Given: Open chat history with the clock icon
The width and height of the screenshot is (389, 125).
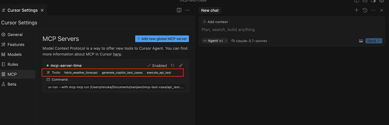Looking at the screenshot, I should click(365, 10).
